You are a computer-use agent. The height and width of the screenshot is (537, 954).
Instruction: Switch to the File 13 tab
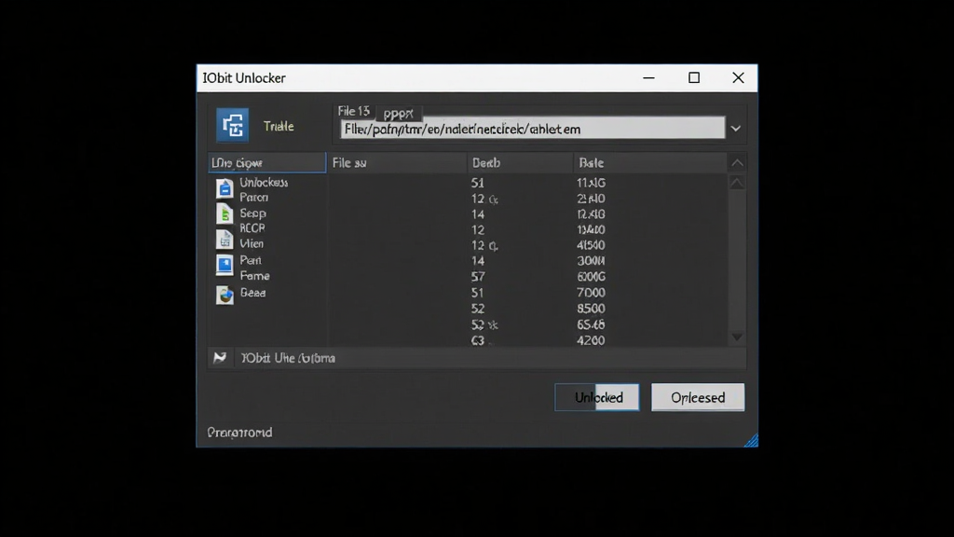click(x=353, y=112)
